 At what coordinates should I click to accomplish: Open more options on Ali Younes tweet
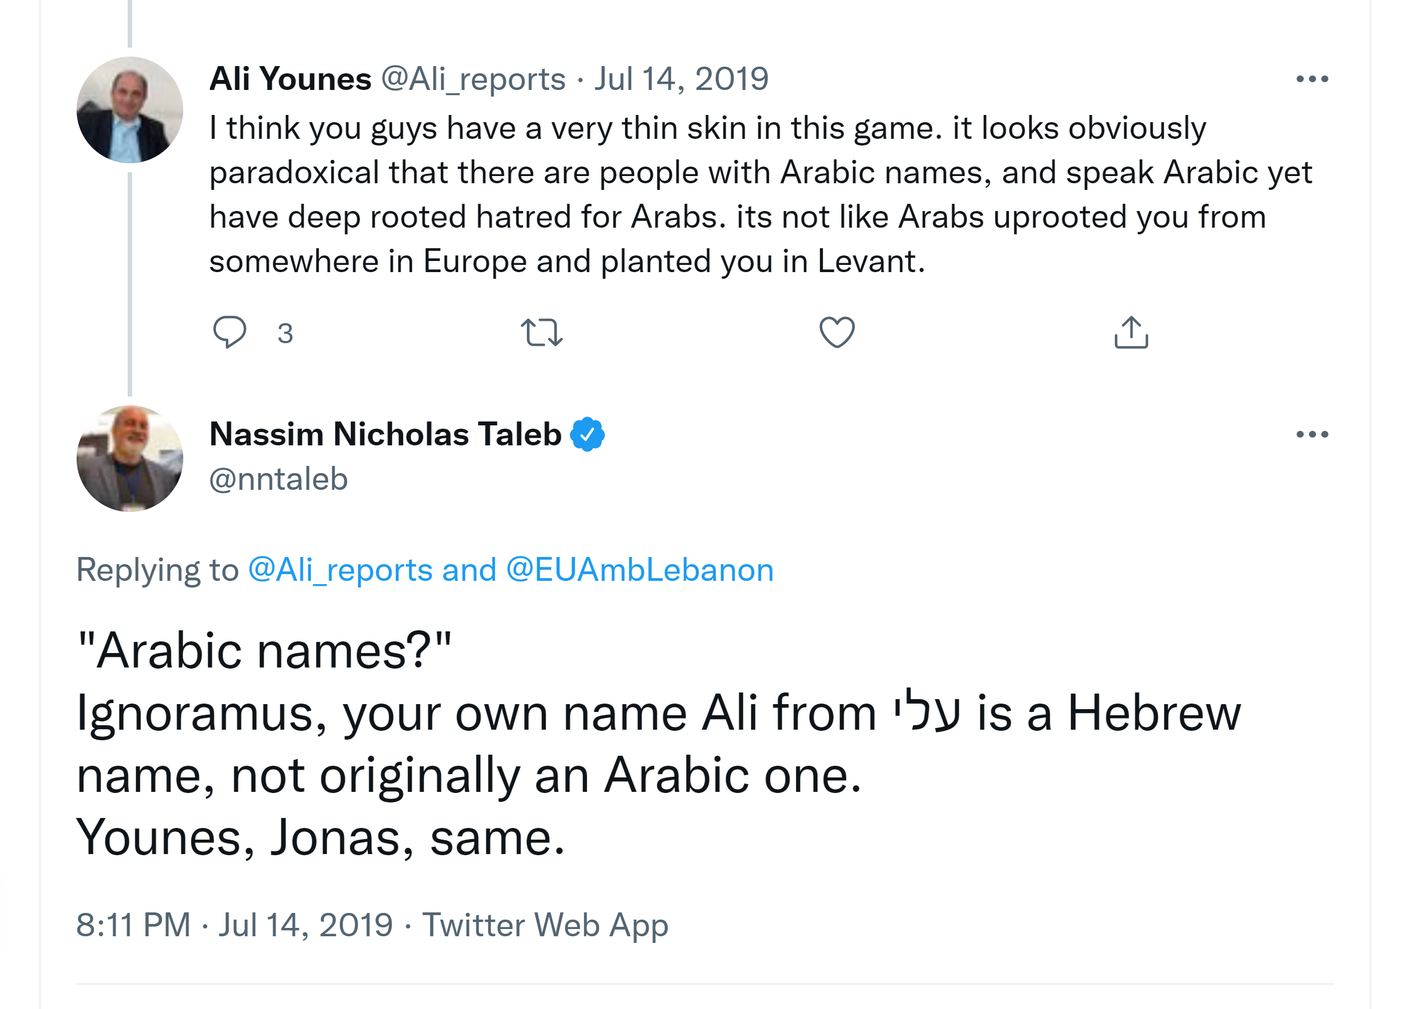point(1311,79)
